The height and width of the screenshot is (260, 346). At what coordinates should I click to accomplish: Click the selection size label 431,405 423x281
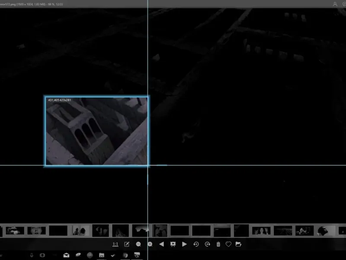[60, 100]
